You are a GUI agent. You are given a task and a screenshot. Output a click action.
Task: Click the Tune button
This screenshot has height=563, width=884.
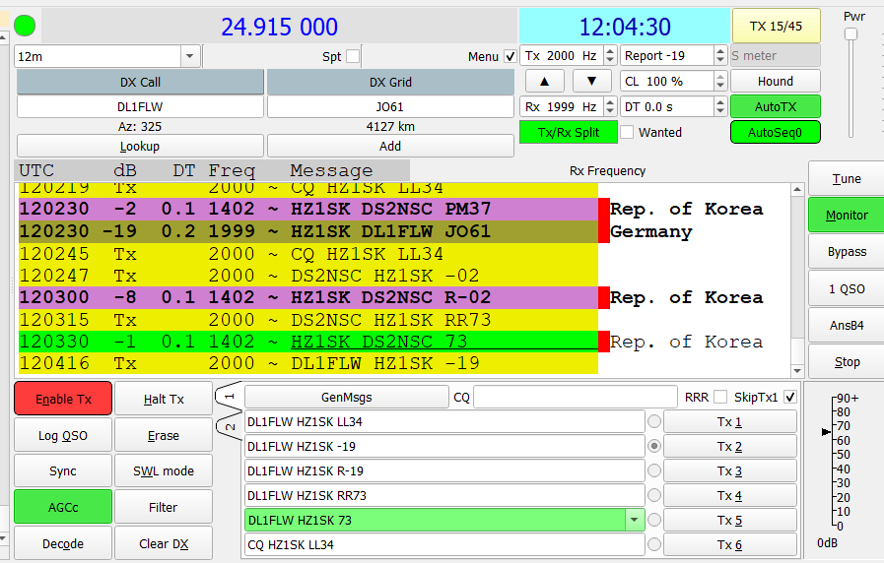click(847, 178)
